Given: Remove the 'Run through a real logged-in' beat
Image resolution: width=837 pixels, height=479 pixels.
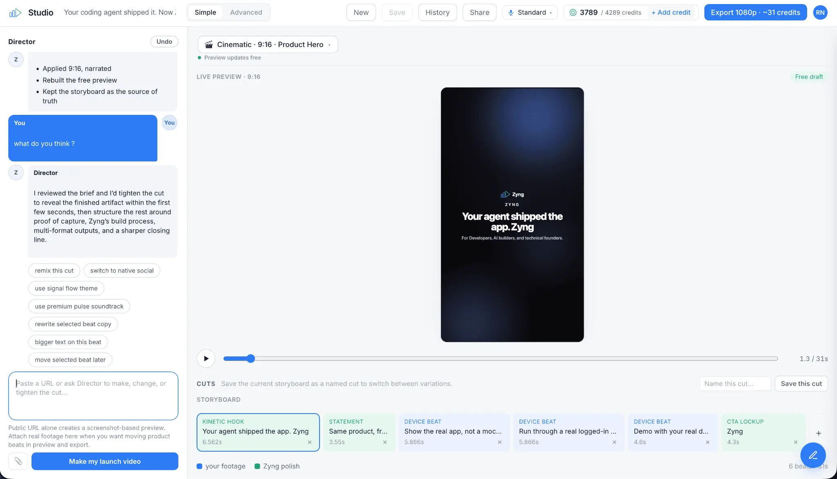Looking at the screenshot, I should [x=614, y=442].
